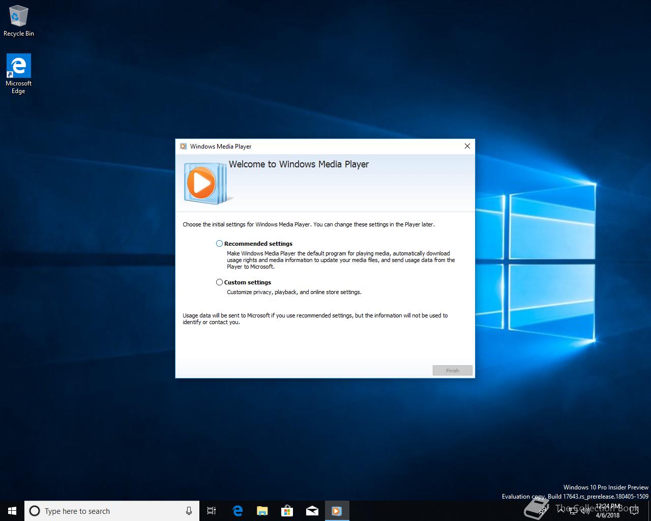Open the People icon in system tray
Viewport: 651px width, 521px height.
[x=544, y=511]
